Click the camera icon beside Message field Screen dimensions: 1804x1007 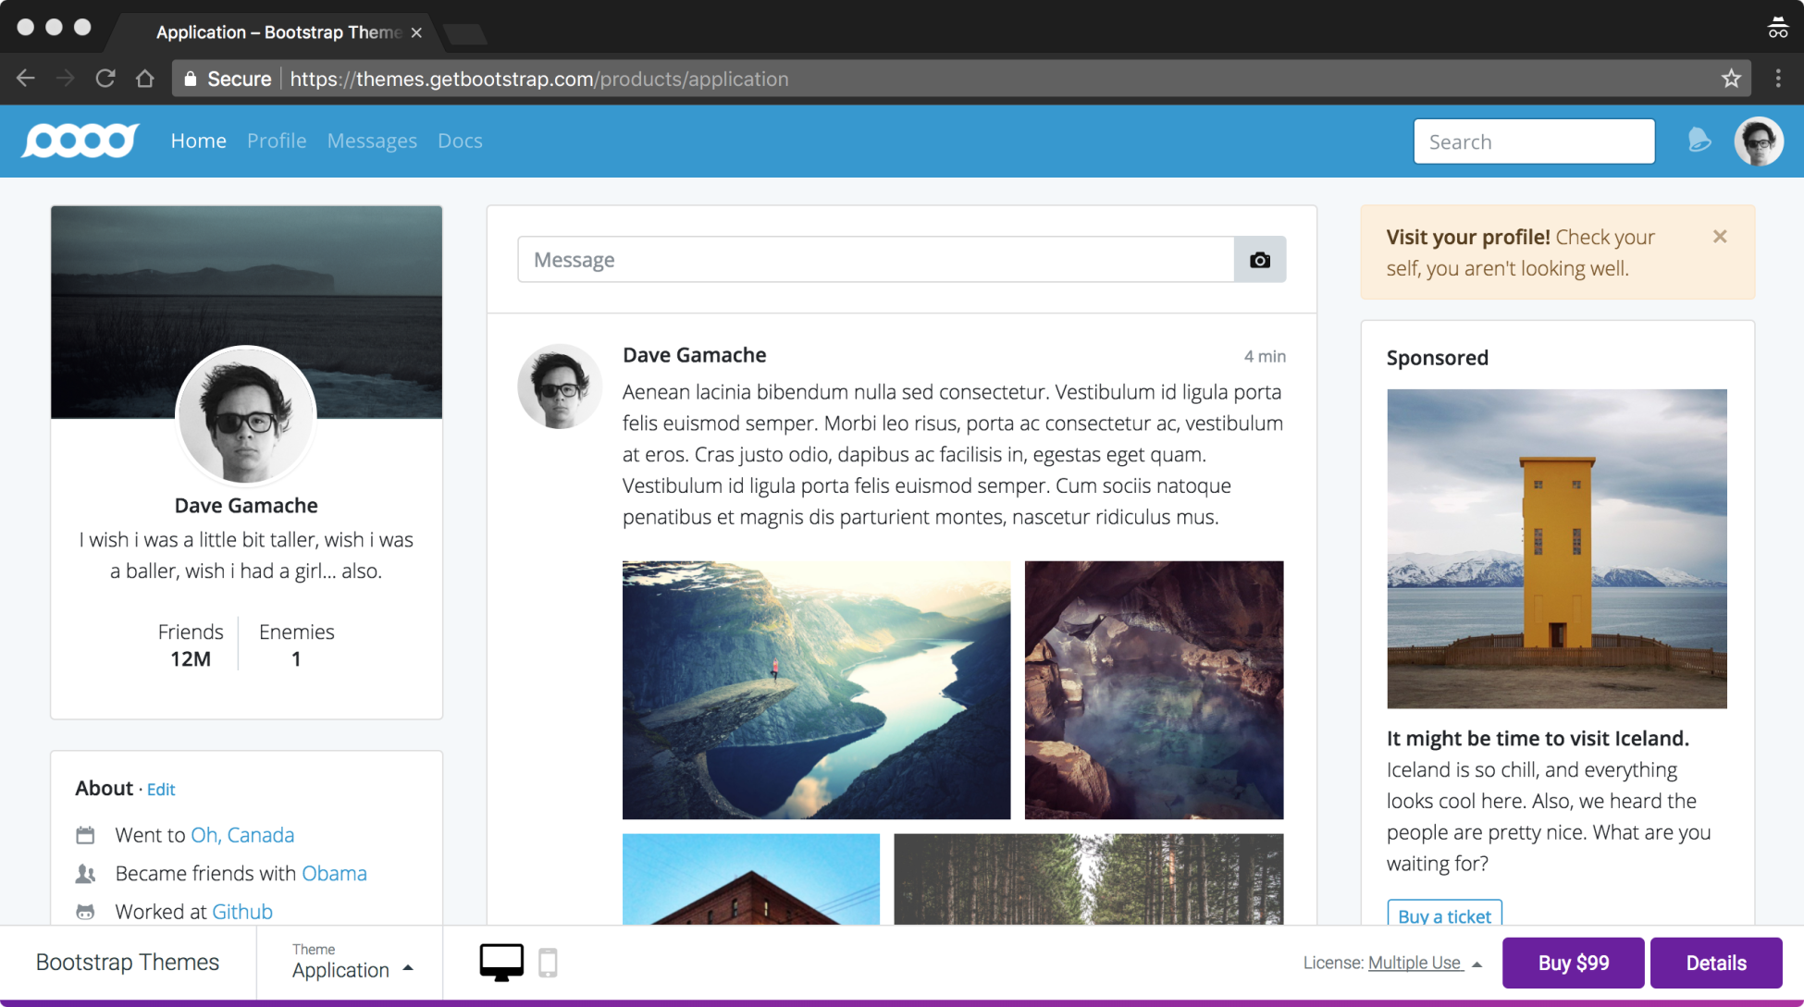(x=1259, y=260)
